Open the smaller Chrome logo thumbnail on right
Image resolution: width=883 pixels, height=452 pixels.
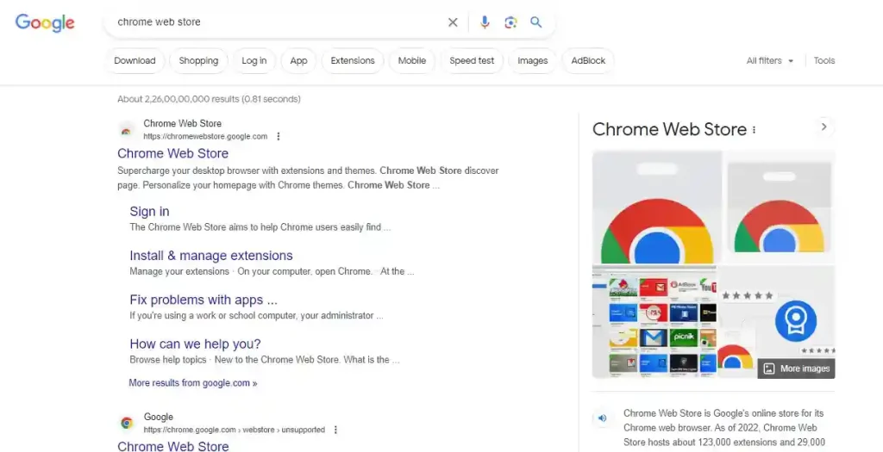(780, 207)
